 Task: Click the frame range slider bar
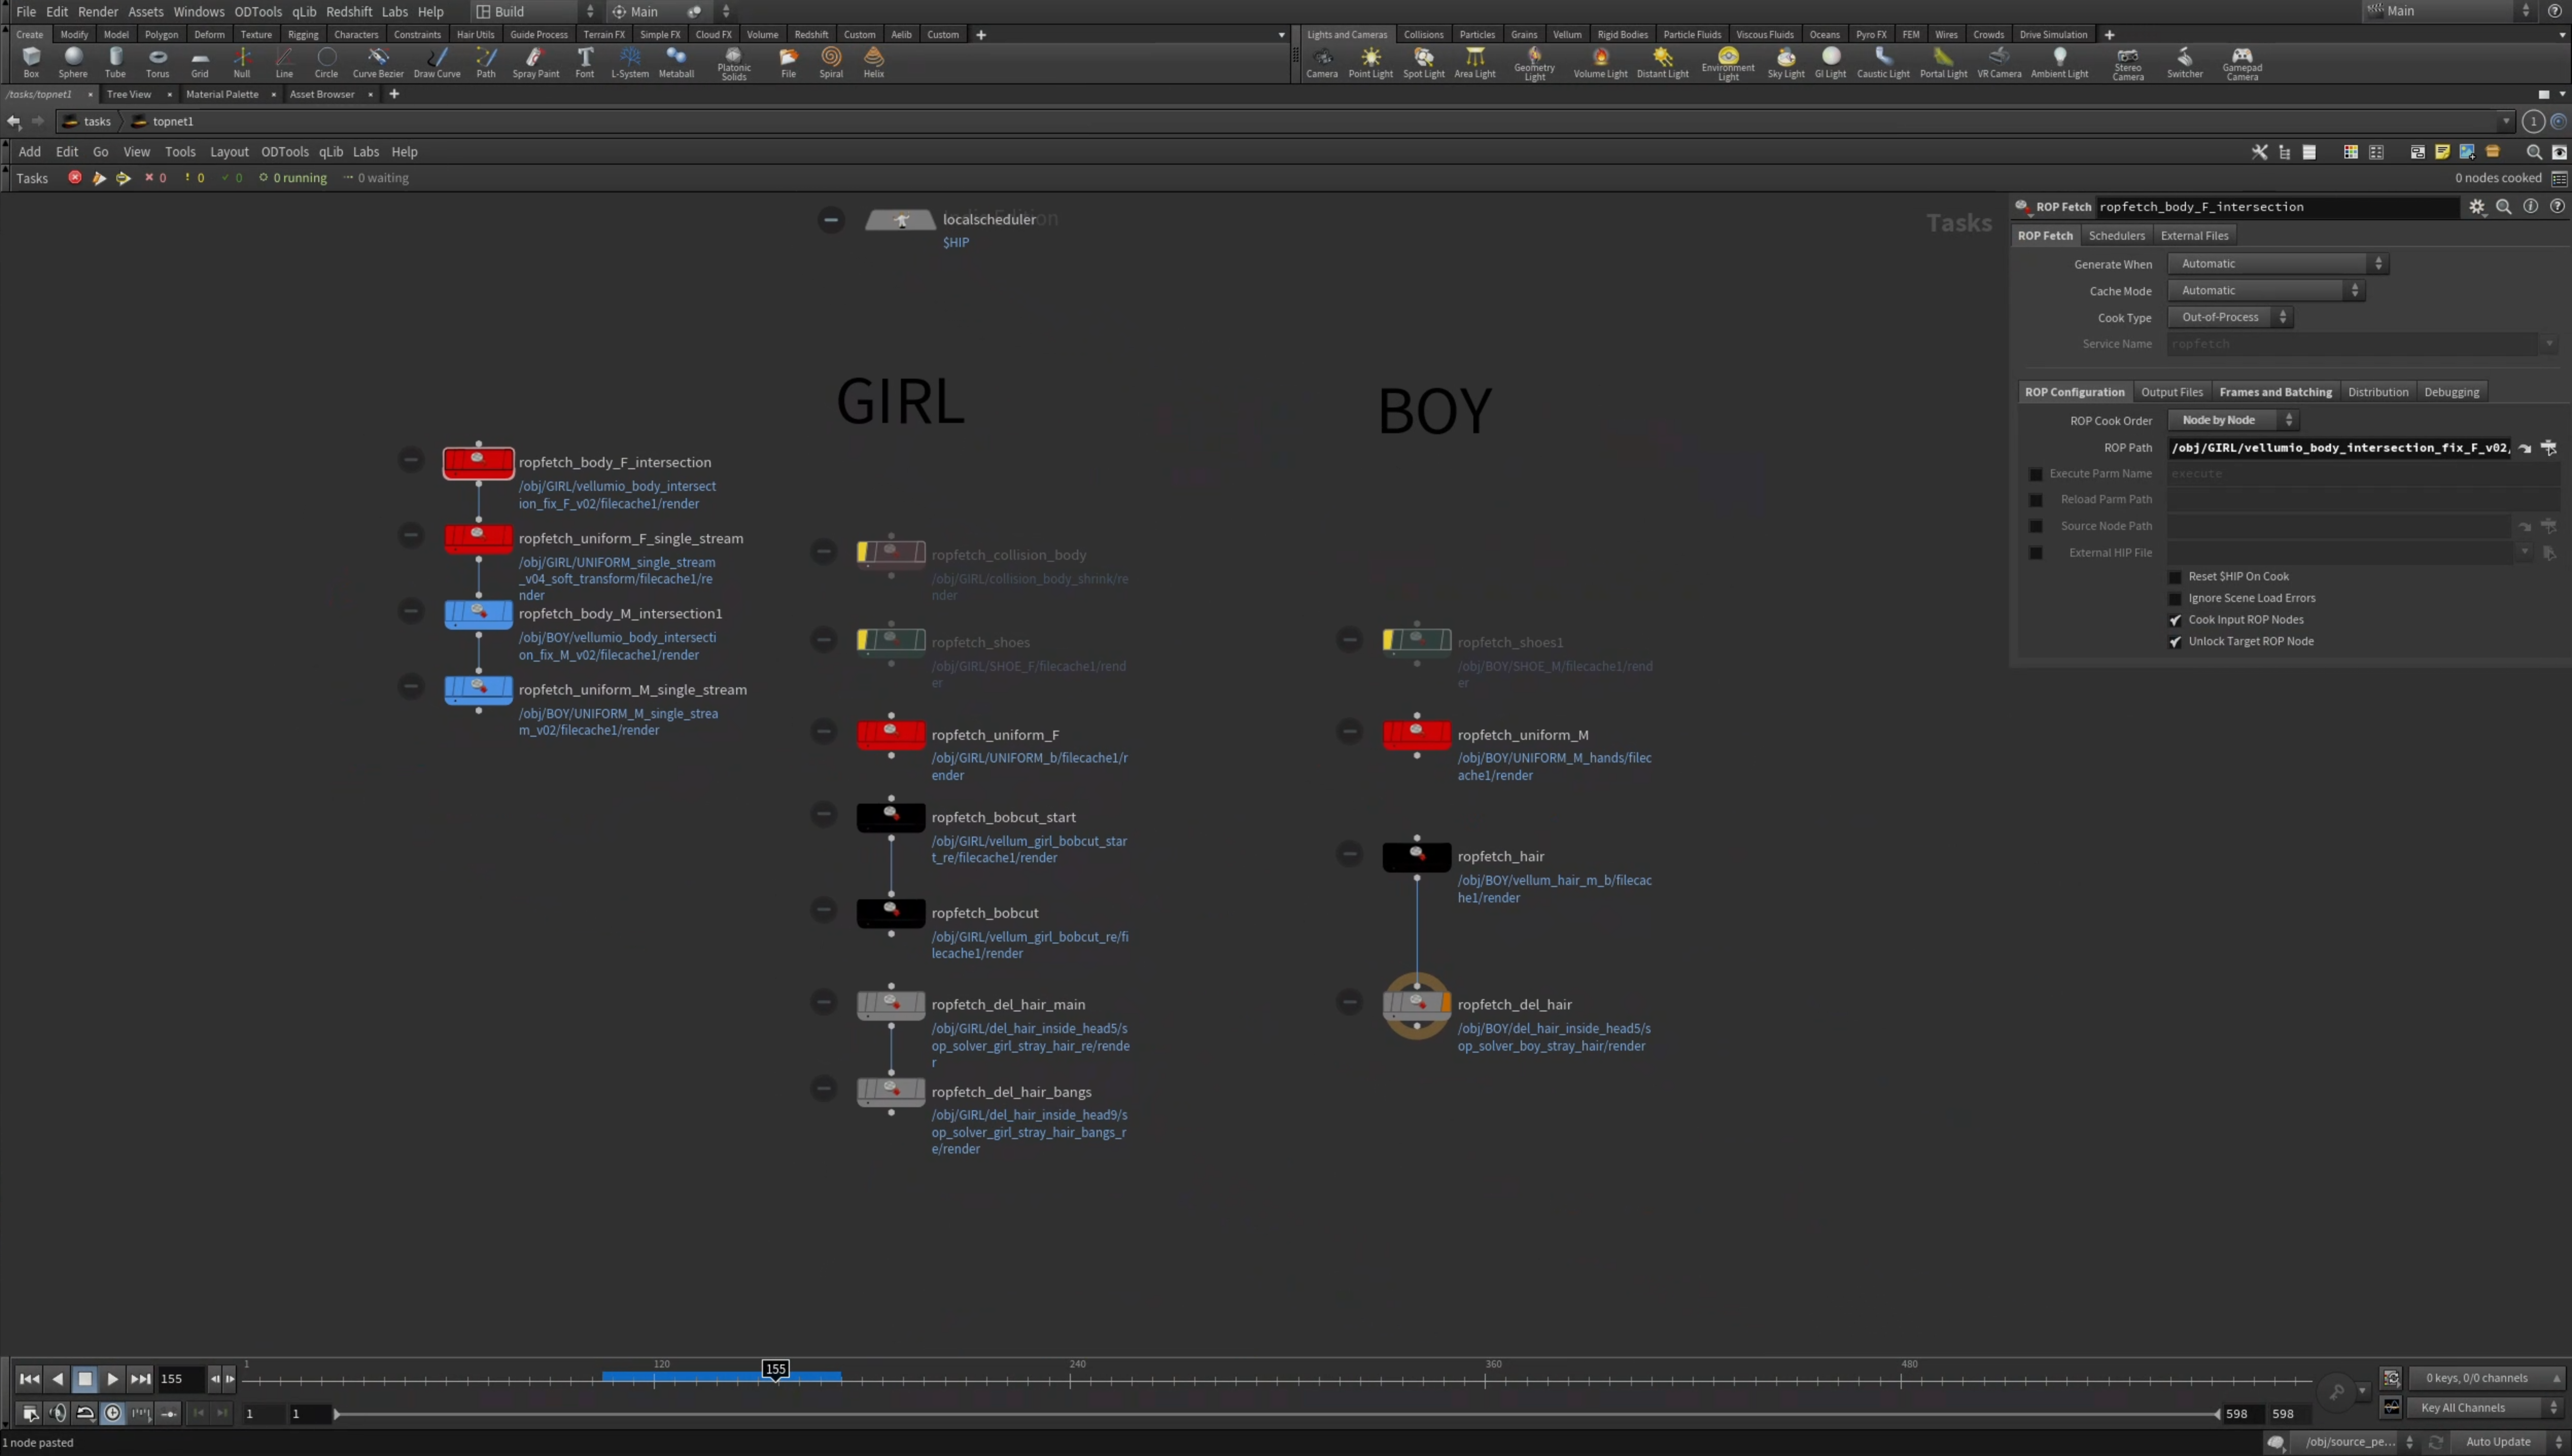[x=1277, y=1413]
